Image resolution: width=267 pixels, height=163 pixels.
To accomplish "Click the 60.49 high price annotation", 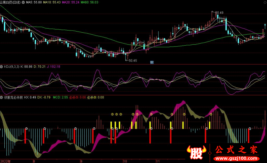I will click(219, 13).
